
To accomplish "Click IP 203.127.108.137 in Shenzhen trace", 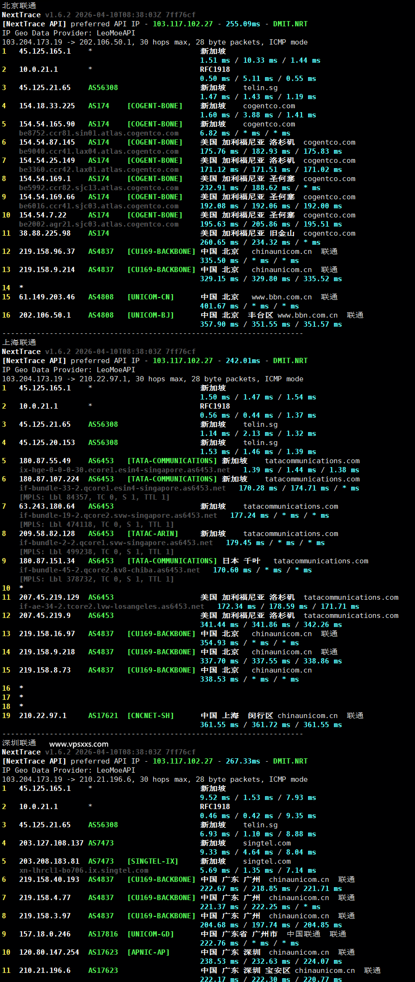I will pyautogui.click(x=51, y=843).
